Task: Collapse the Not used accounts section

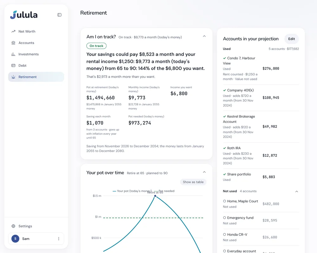Action: pyautogui.click(x=297, y=191)
